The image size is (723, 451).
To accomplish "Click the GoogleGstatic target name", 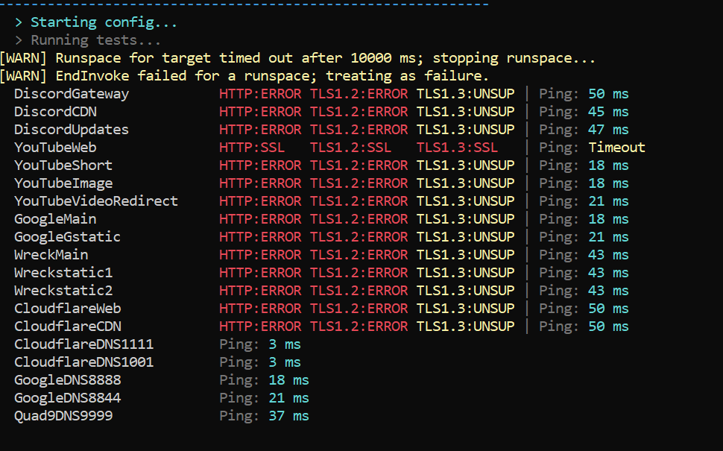I will pyautogui.click(x=67, y=237).
